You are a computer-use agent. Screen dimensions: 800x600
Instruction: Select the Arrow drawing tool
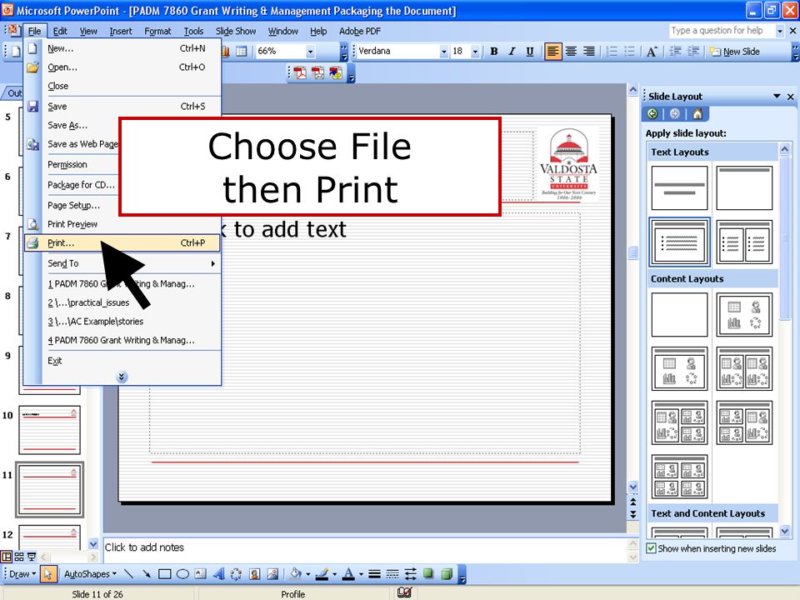click(147, 574)
